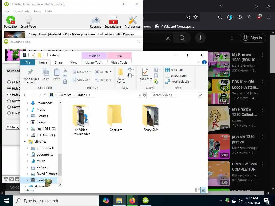Click navigation pane vertical scrollbar
275x206 pixels.
click(60, 165)
